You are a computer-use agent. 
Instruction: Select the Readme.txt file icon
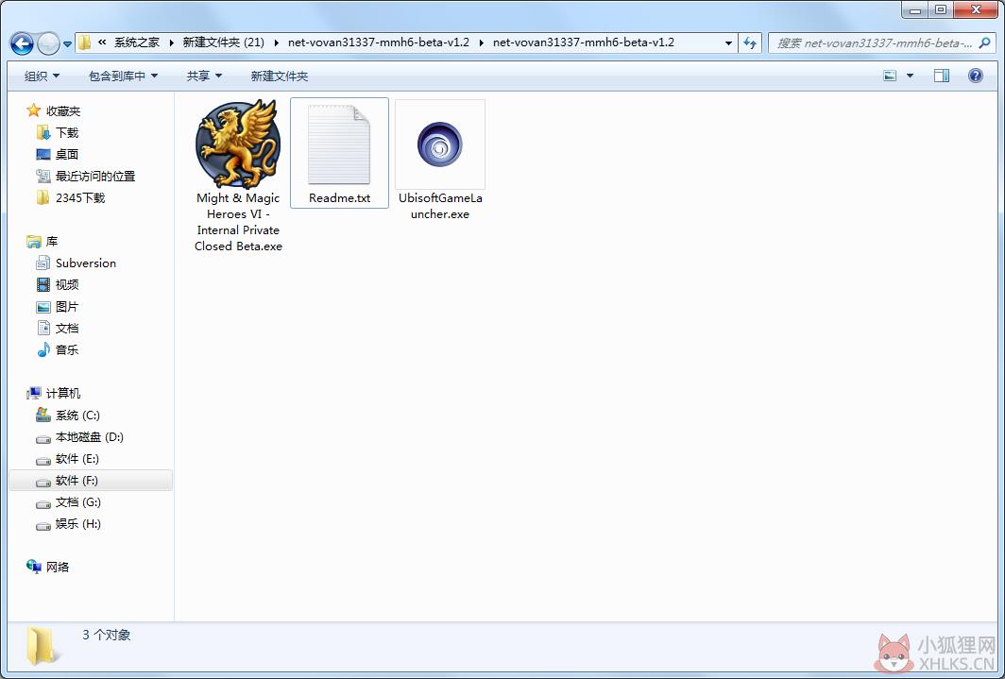tap(339, 144)
